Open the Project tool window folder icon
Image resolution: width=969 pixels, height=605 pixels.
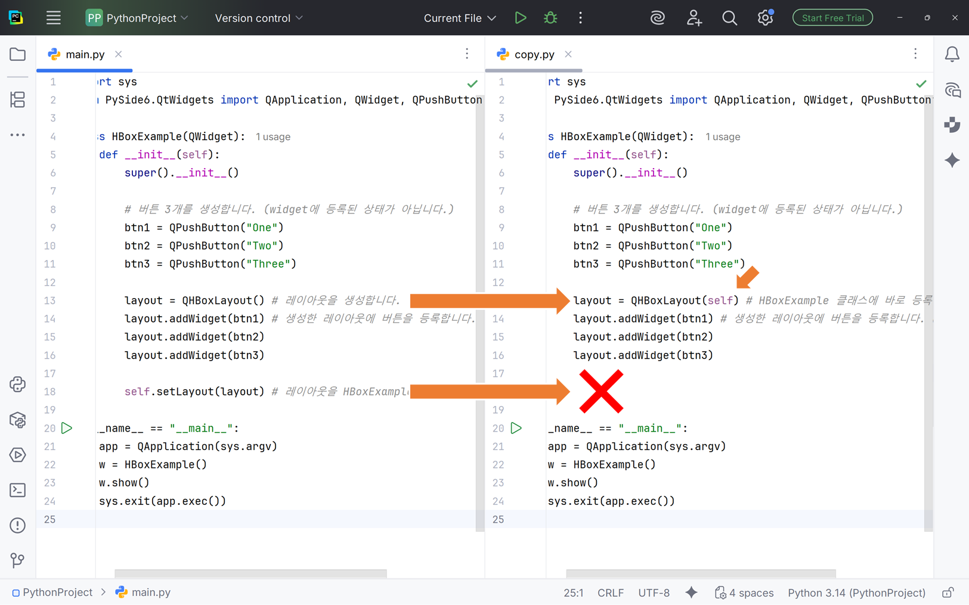coord(18,54)
